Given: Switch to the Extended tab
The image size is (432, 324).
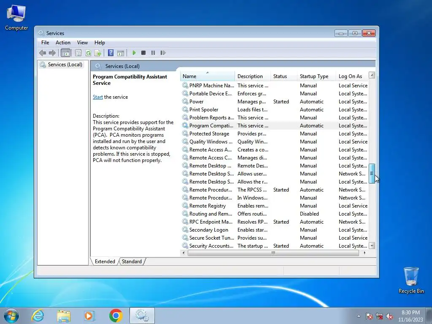Looking at the screenshot, I should point(105,262).
